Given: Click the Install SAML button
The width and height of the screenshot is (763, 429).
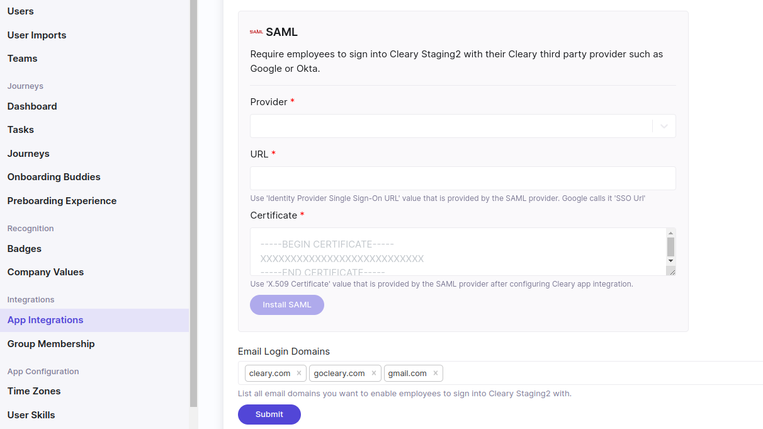Looking at the screenshot, I should click(x=287, y=305).
